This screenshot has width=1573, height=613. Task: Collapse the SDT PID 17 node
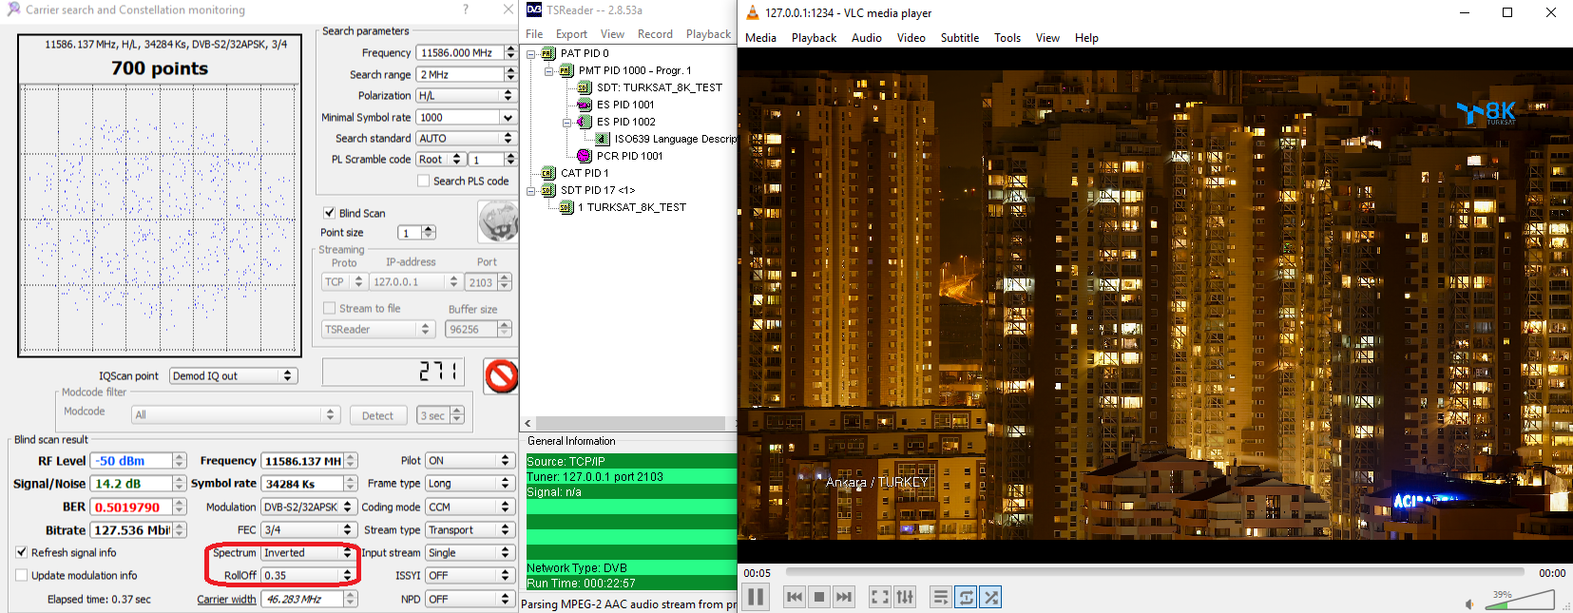click(x=531, y=191)
